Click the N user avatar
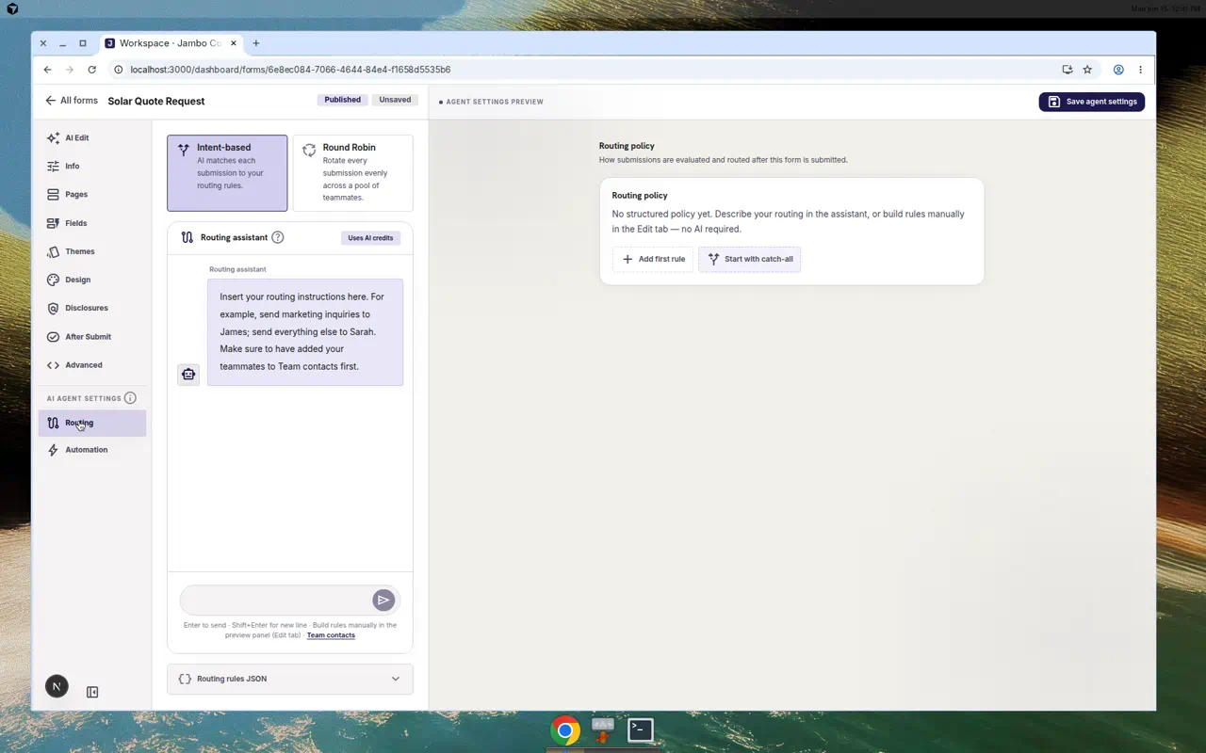This screenshot has width=1206, height=753. click(57, 686)
